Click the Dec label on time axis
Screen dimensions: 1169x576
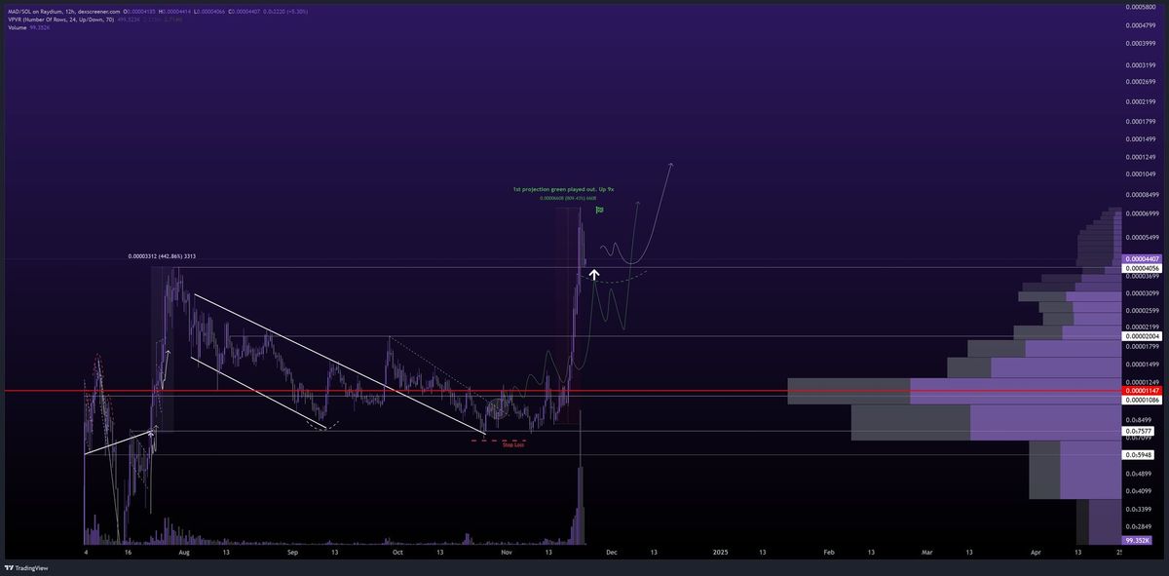tap(611, 552)
